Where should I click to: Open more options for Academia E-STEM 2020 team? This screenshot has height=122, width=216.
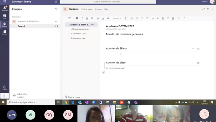(x=56, y=22)
